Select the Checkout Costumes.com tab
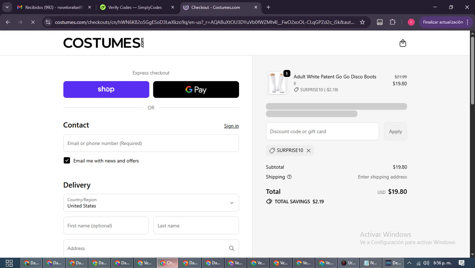Image resolution: width=475 pixels, height=268 pixels. pos(220,7)
